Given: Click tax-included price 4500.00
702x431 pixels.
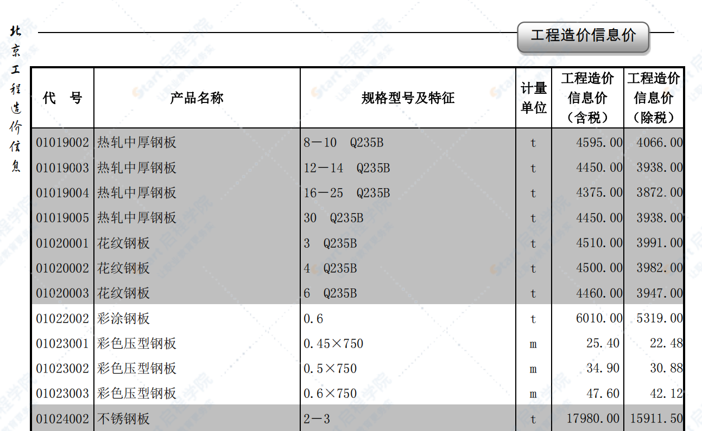Looking at the screenshot, I should pos(599,268).
